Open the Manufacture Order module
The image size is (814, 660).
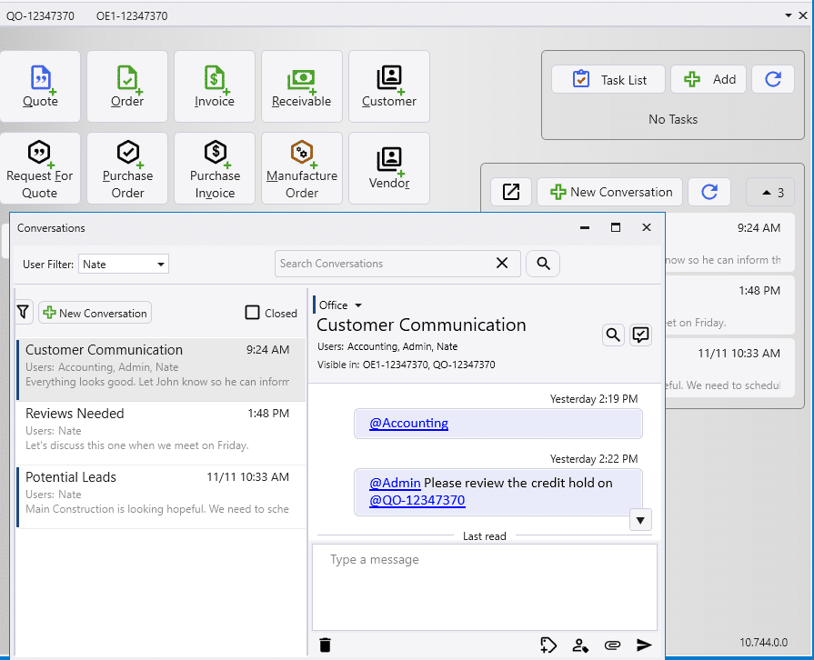[x=301, y=168]
